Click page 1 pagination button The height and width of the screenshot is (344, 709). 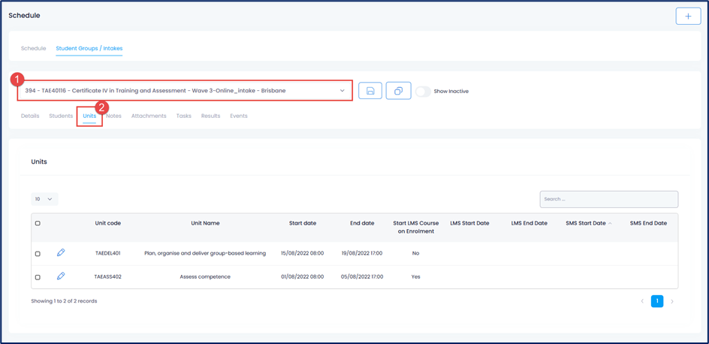[657, 301]
